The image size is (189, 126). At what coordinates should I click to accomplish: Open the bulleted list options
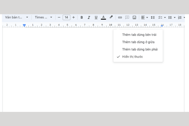175,17
